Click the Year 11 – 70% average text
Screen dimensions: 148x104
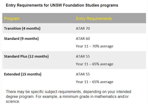94,46
